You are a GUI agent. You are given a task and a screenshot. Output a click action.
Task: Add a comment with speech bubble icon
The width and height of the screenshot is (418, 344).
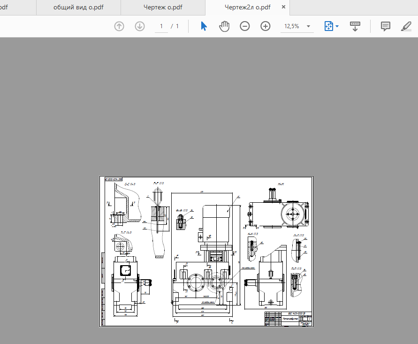pos(386,26)
